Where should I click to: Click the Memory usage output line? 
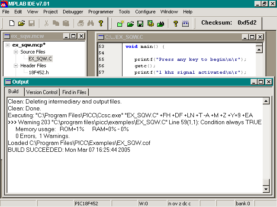tap(72, 129)
